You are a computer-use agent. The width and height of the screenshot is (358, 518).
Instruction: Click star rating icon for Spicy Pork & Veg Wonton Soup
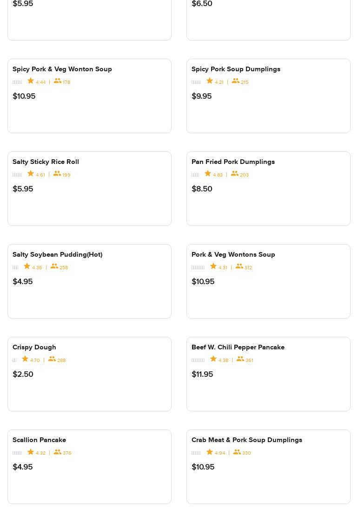tap(31, 81)
